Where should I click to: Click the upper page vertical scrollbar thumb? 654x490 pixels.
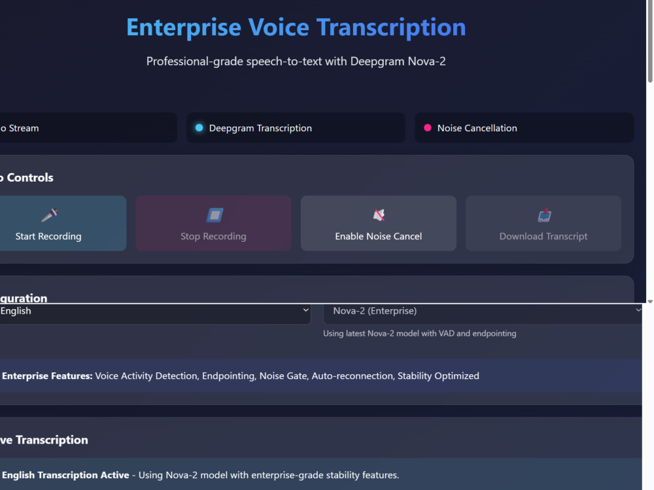pos(650,41)
